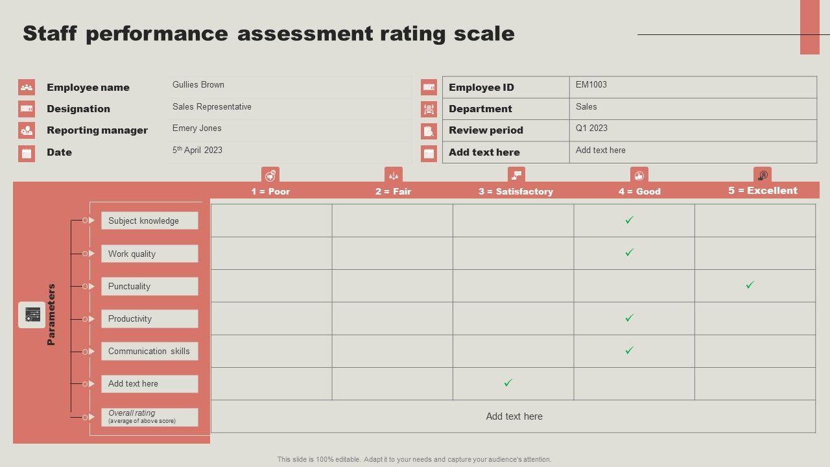This screenshot has width=830, height=467.
Task: Click the Q1 2023 review period cell
Action: [x=693, y=130]
